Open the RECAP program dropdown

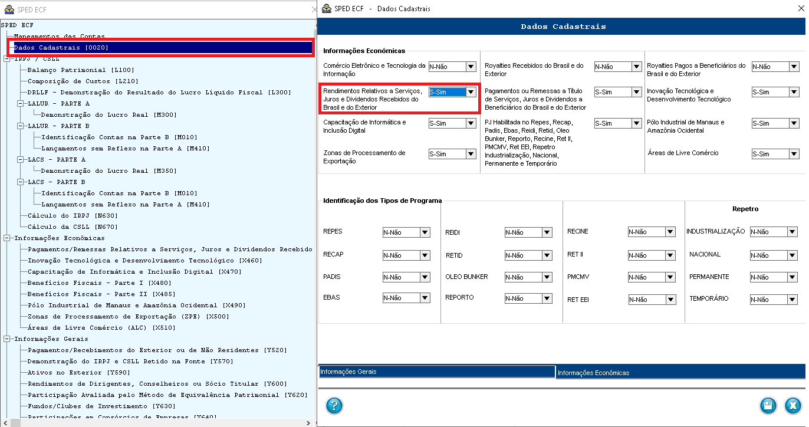[425, 255]
